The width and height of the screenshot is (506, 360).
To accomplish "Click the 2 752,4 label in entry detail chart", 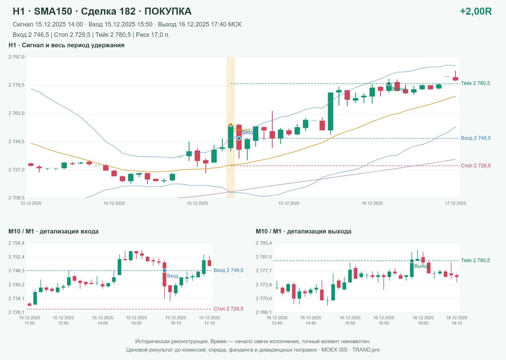I will pyautogui.click(x=16, y=257).
